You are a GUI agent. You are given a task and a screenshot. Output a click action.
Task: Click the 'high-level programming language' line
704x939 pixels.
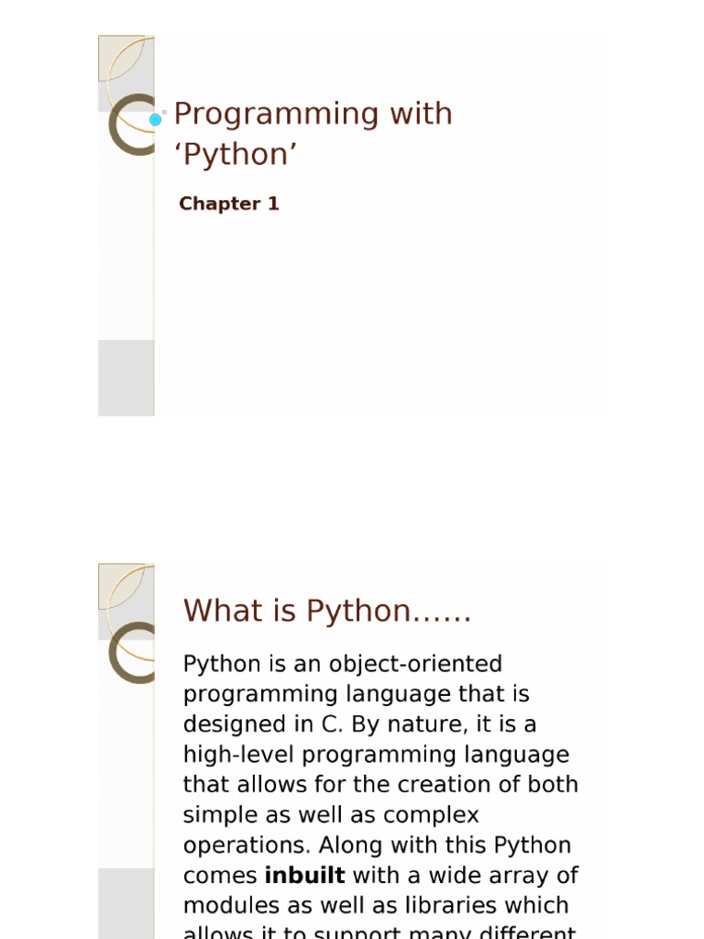[x=376, y=755]
